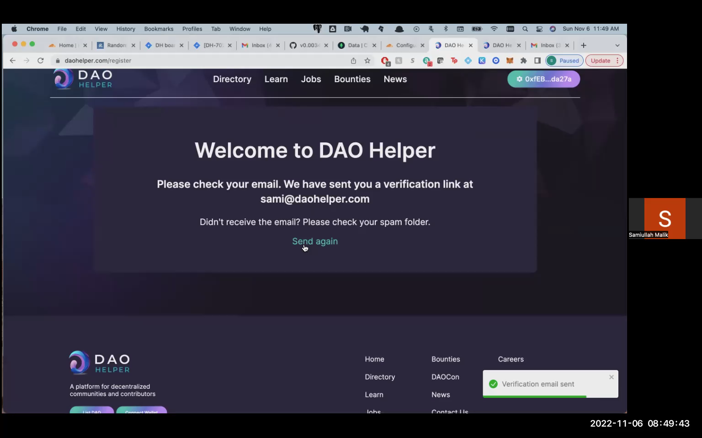
Task: Open the green extension with red badge
Action: [x=427, y=61]
